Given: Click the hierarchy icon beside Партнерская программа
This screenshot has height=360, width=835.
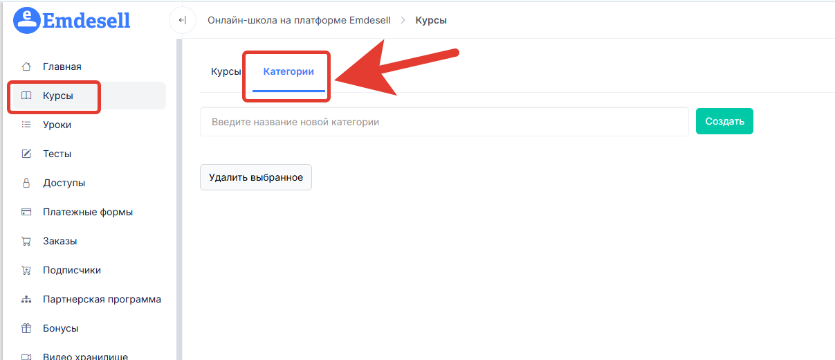Looking at the screenshot, I should (27, 299).
